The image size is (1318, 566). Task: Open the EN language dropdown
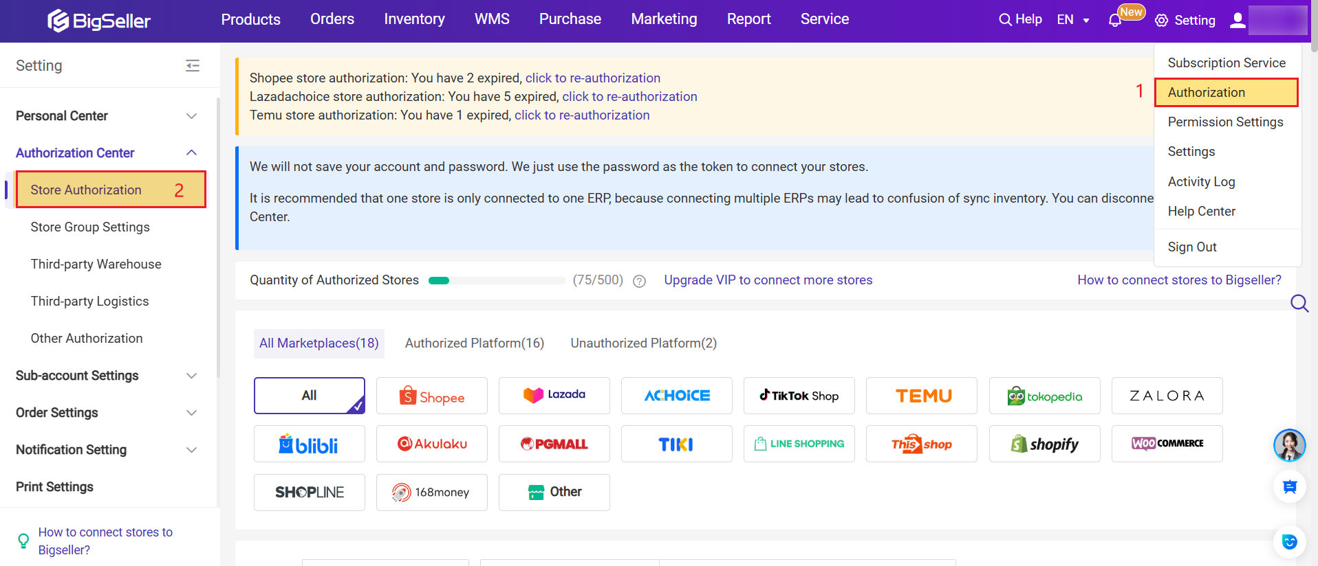click(1073, 20)
